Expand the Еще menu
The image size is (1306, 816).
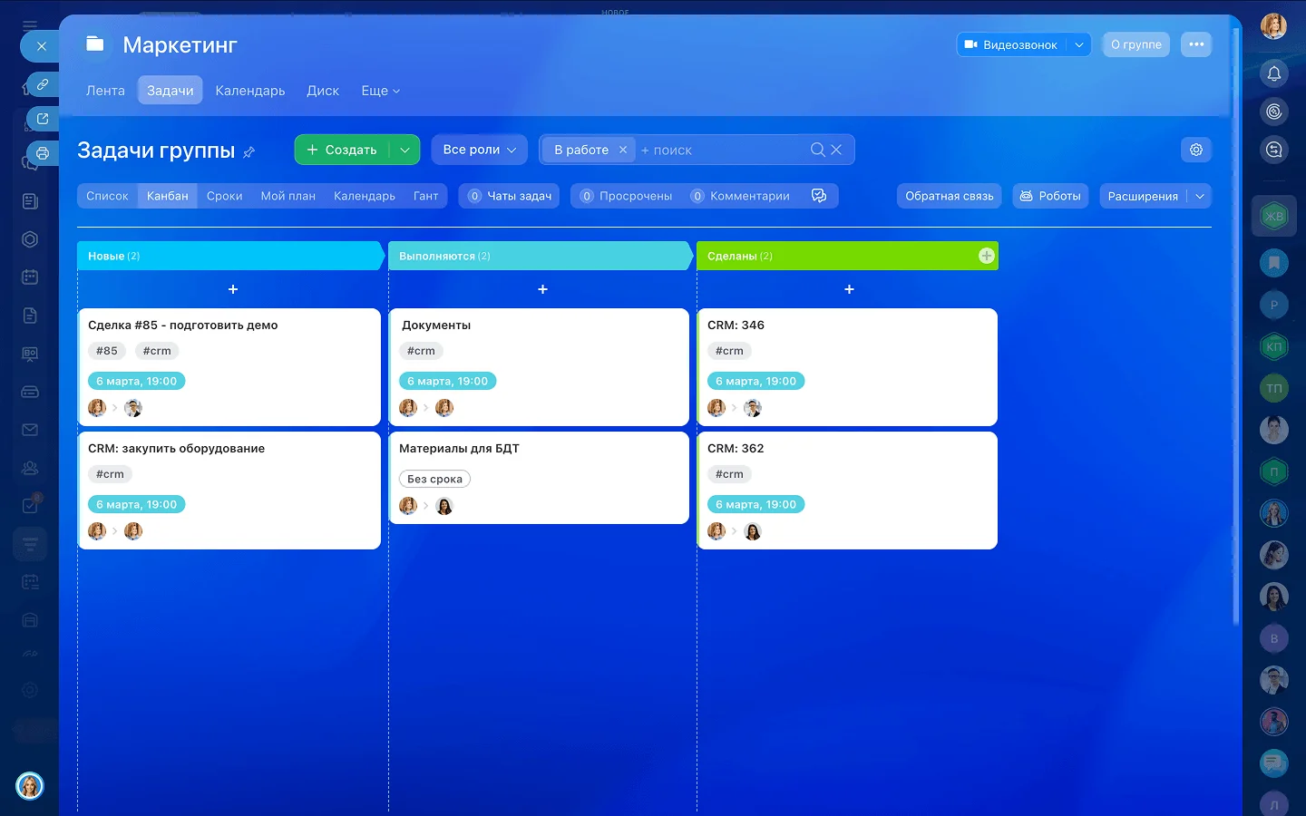point(380,91)
